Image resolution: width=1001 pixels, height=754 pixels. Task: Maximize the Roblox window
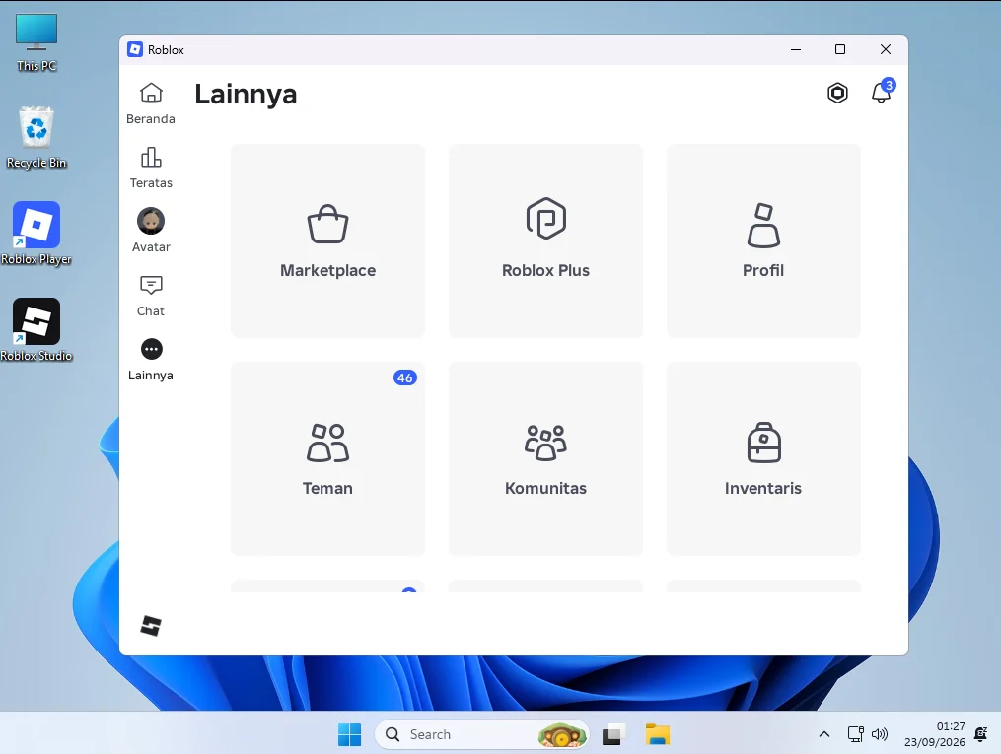pos(840,49)
